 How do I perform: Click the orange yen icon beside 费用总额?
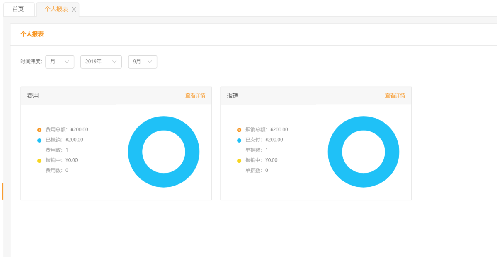(39, 130)
